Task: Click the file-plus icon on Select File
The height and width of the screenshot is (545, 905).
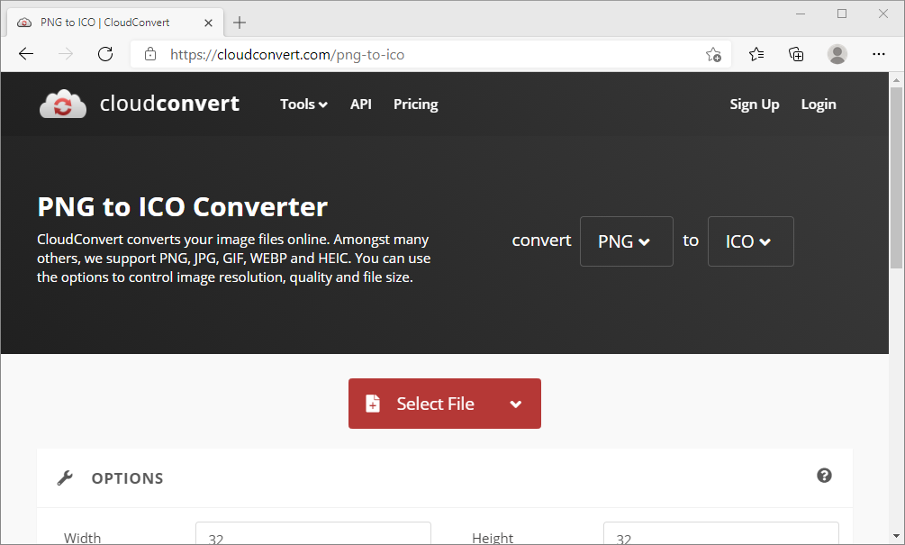Action: (x=373, y=404)
